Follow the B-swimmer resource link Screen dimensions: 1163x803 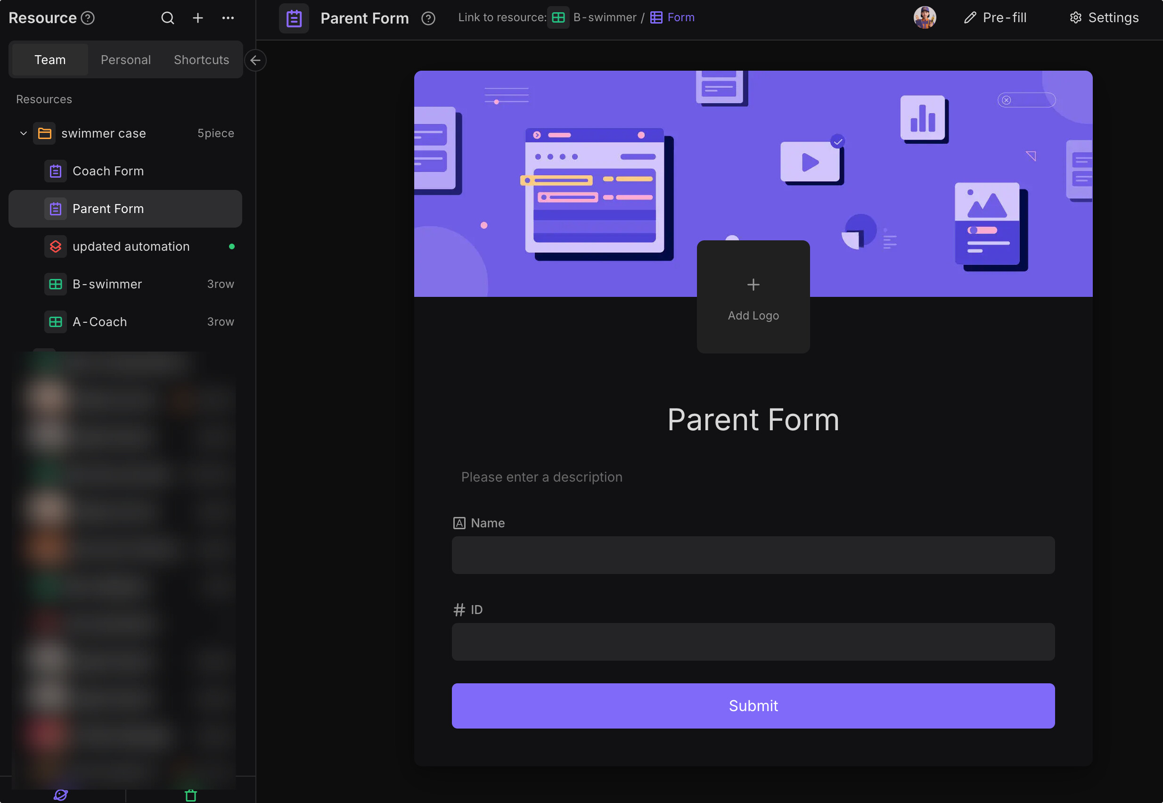point(604,17)
